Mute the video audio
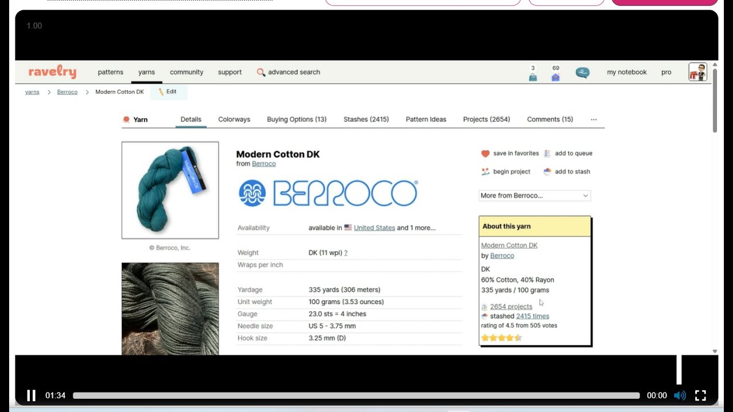733x412 pixels. pyautogui.click(x=680, y=395)
